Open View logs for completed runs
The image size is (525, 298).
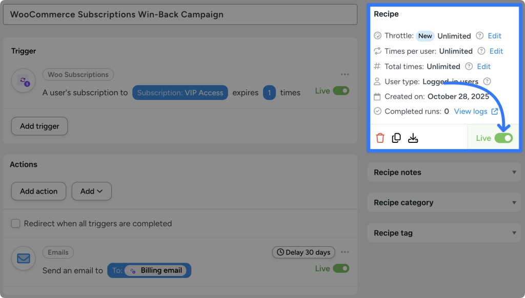pyautogui.click(x=472, y=111)
